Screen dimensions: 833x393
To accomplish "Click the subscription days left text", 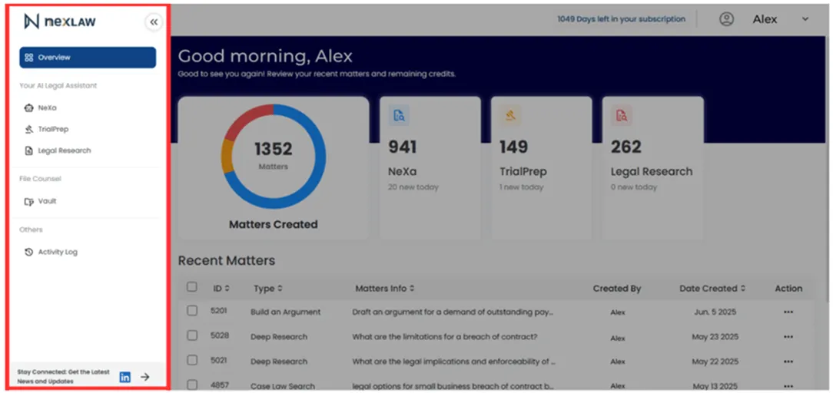I will (x=621, y=19).
